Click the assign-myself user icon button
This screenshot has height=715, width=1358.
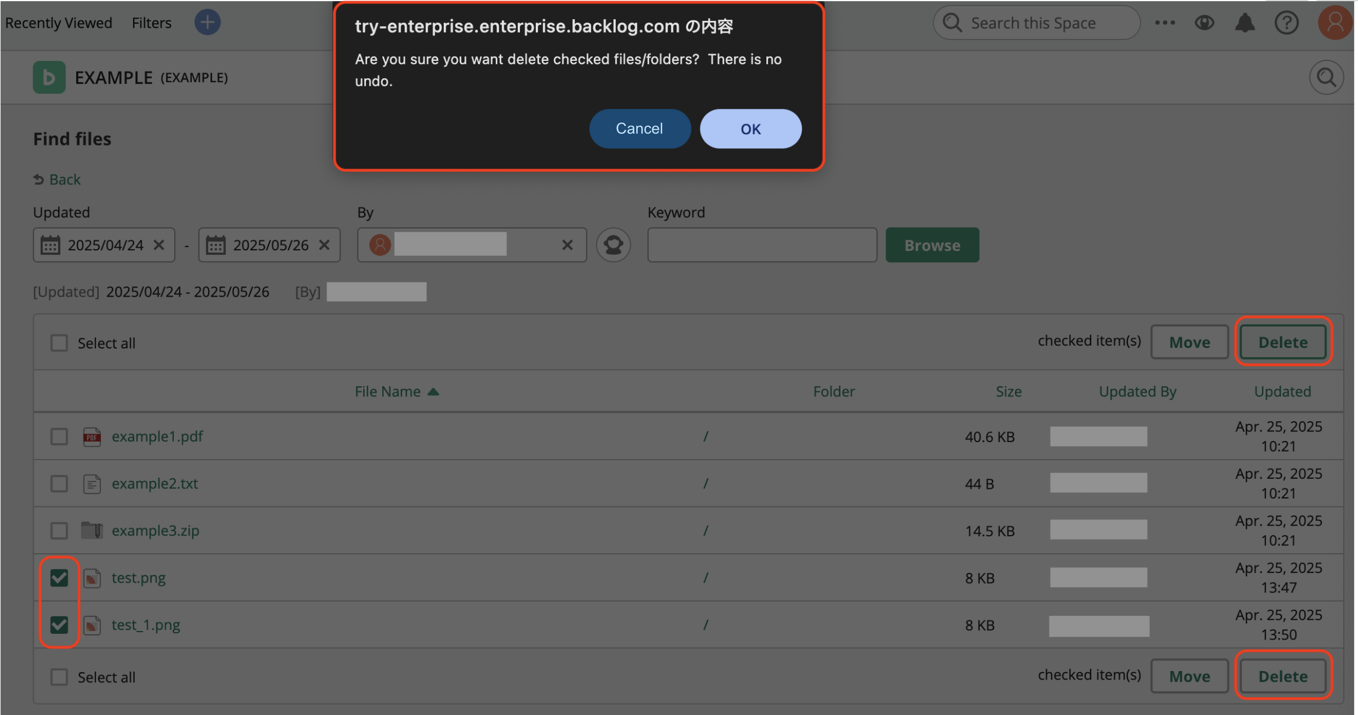pos(614,245)
